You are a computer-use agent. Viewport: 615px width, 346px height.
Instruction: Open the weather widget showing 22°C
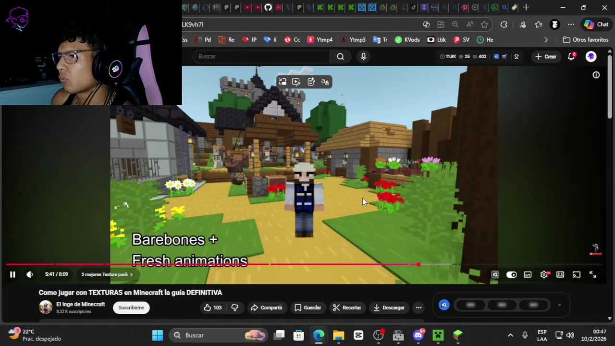(35, 335)
